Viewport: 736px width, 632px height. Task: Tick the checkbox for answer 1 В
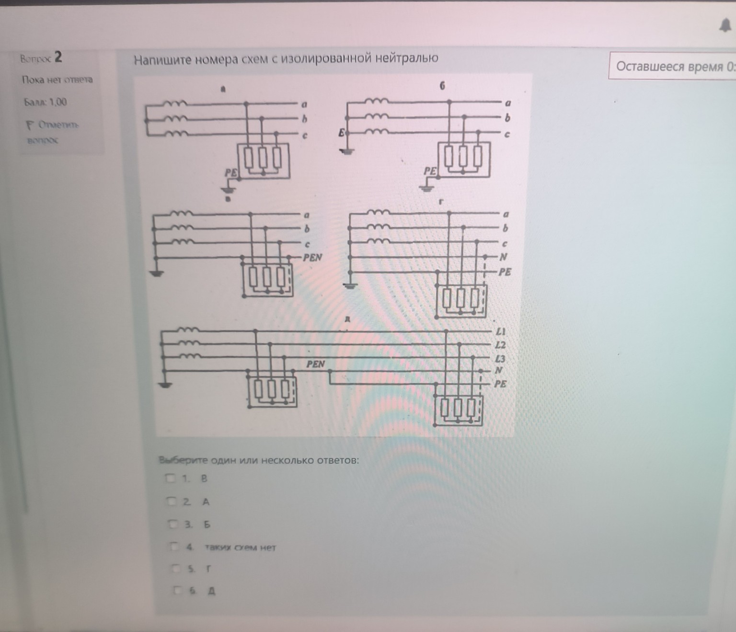point(170,478)
